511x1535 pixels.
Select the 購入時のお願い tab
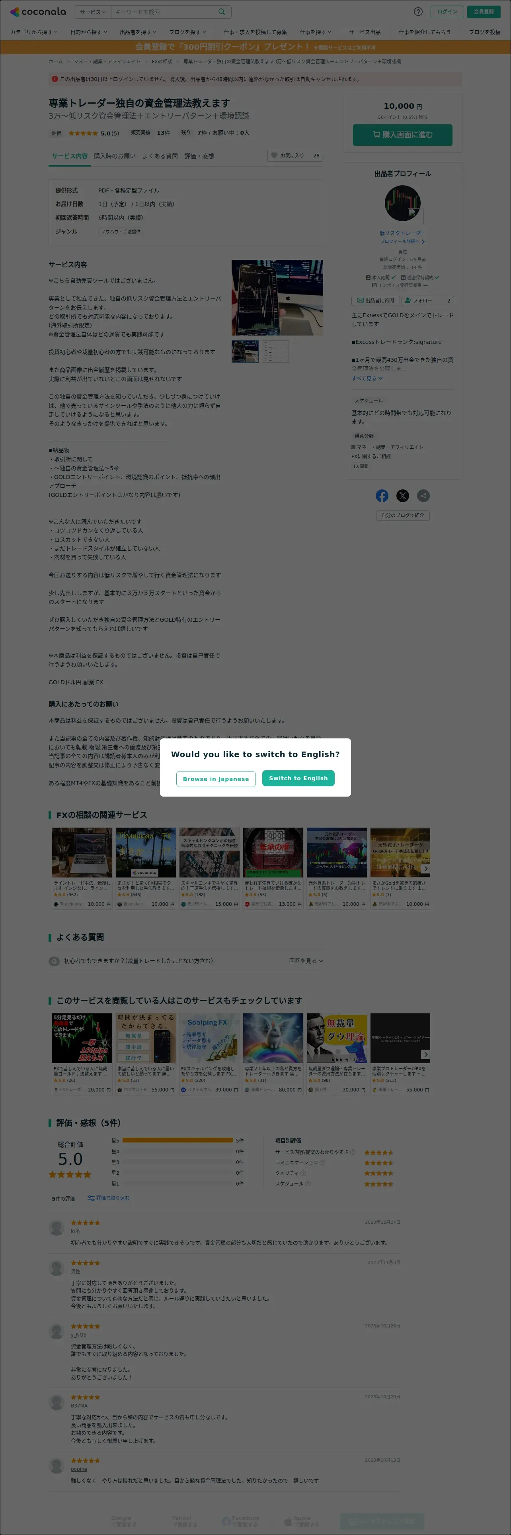pos(115,156)
